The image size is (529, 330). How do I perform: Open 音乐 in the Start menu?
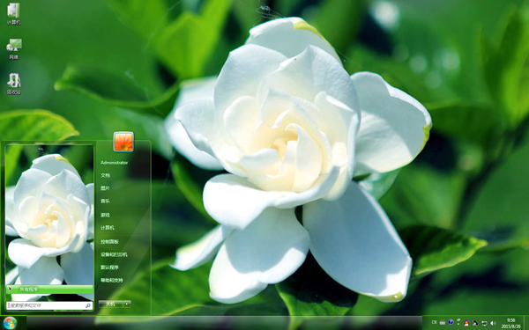point(105,201)
